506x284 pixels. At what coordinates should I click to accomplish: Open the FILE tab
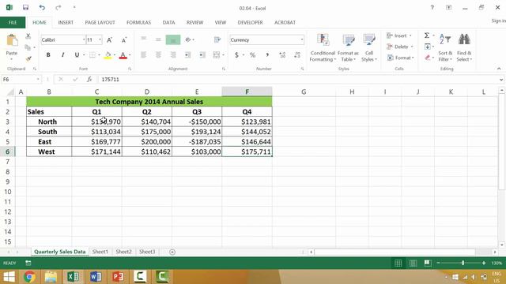click(13, 23)
